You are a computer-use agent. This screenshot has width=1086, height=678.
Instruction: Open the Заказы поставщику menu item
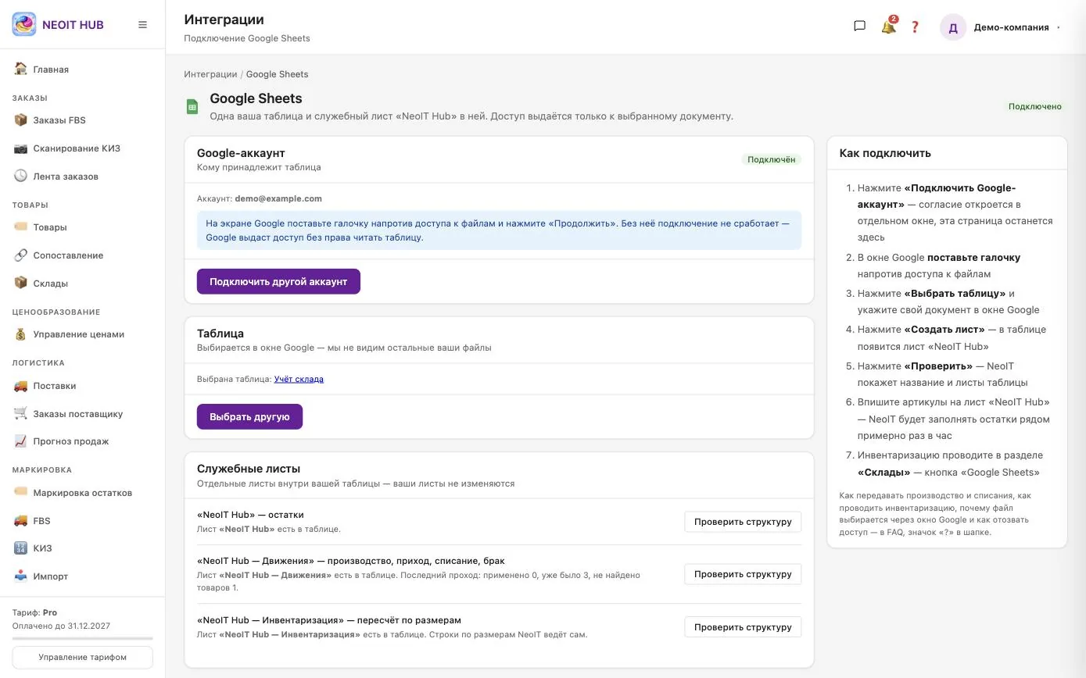(82, 414)
